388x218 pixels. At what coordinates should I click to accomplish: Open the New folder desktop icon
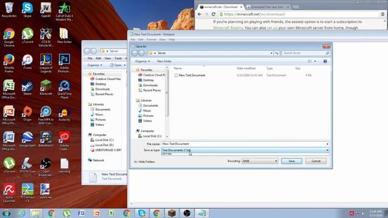click(x=64, y=36)
